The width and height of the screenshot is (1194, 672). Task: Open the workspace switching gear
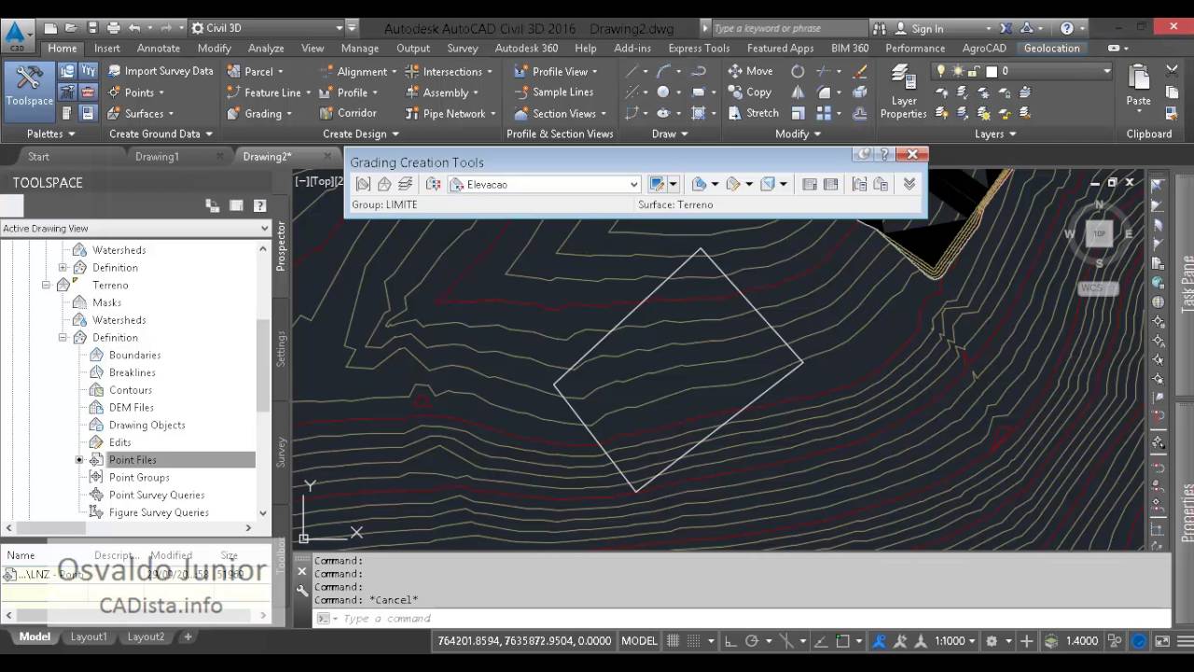(991, 641)
